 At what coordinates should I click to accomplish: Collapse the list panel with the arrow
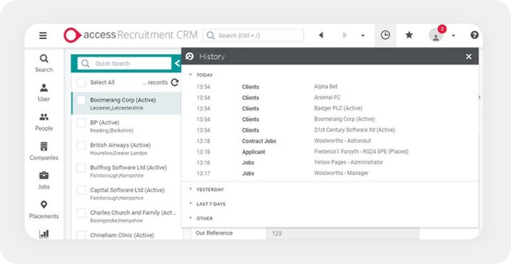click(x=177, y=63)
